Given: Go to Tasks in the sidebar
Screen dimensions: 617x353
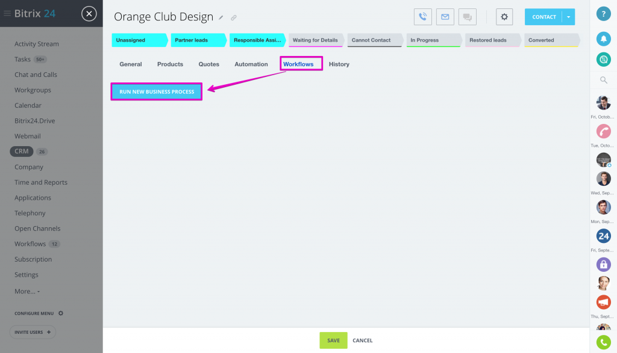Looking at the screenshot, I should [x=22, y=60].
